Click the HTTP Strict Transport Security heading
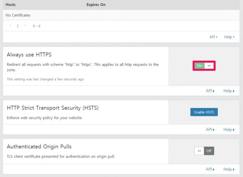The height and width of the screenshot is (177, 243). [53, 108]
